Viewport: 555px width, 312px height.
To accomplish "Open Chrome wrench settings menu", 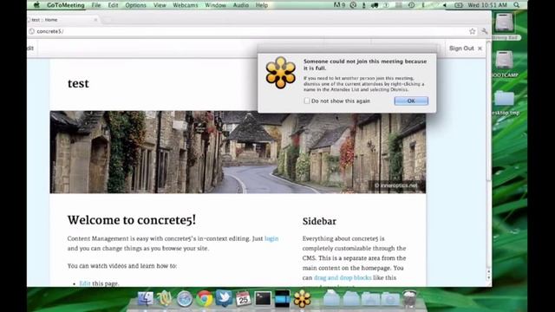I will click(484, 31).
